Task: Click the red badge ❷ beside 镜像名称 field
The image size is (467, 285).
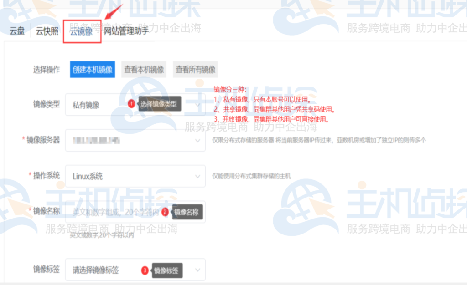Action: [166, 211]
